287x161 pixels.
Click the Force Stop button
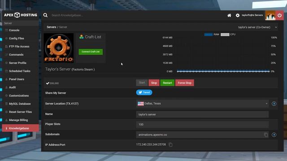[184, 83]
